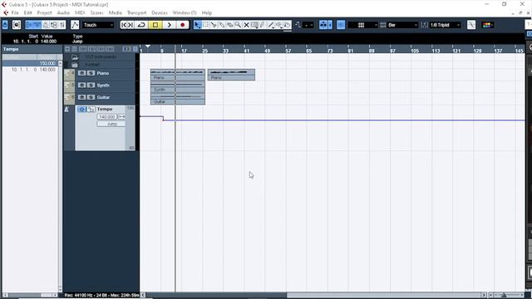This screenshot has height=299, width=532.
Task: Select the Object Selection arrow tool
Action: 197,25
